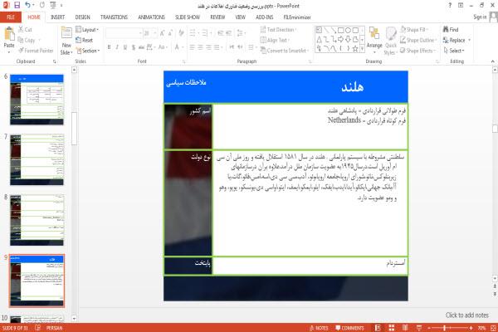Click the Copy command
The width and height of the screenshot is (498, 332).
tap(26, 40)
